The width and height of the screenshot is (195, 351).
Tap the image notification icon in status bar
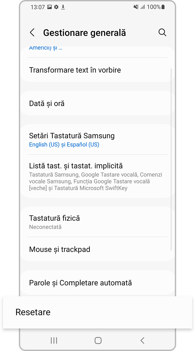click(x=49, y=7)
